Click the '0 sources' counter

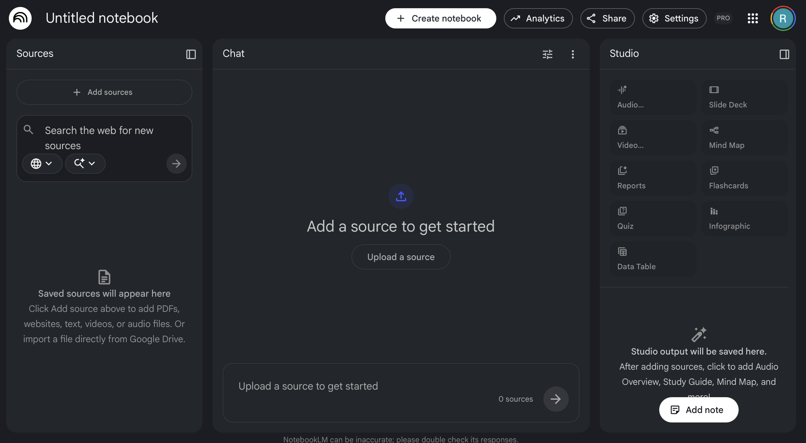point(516,399)
